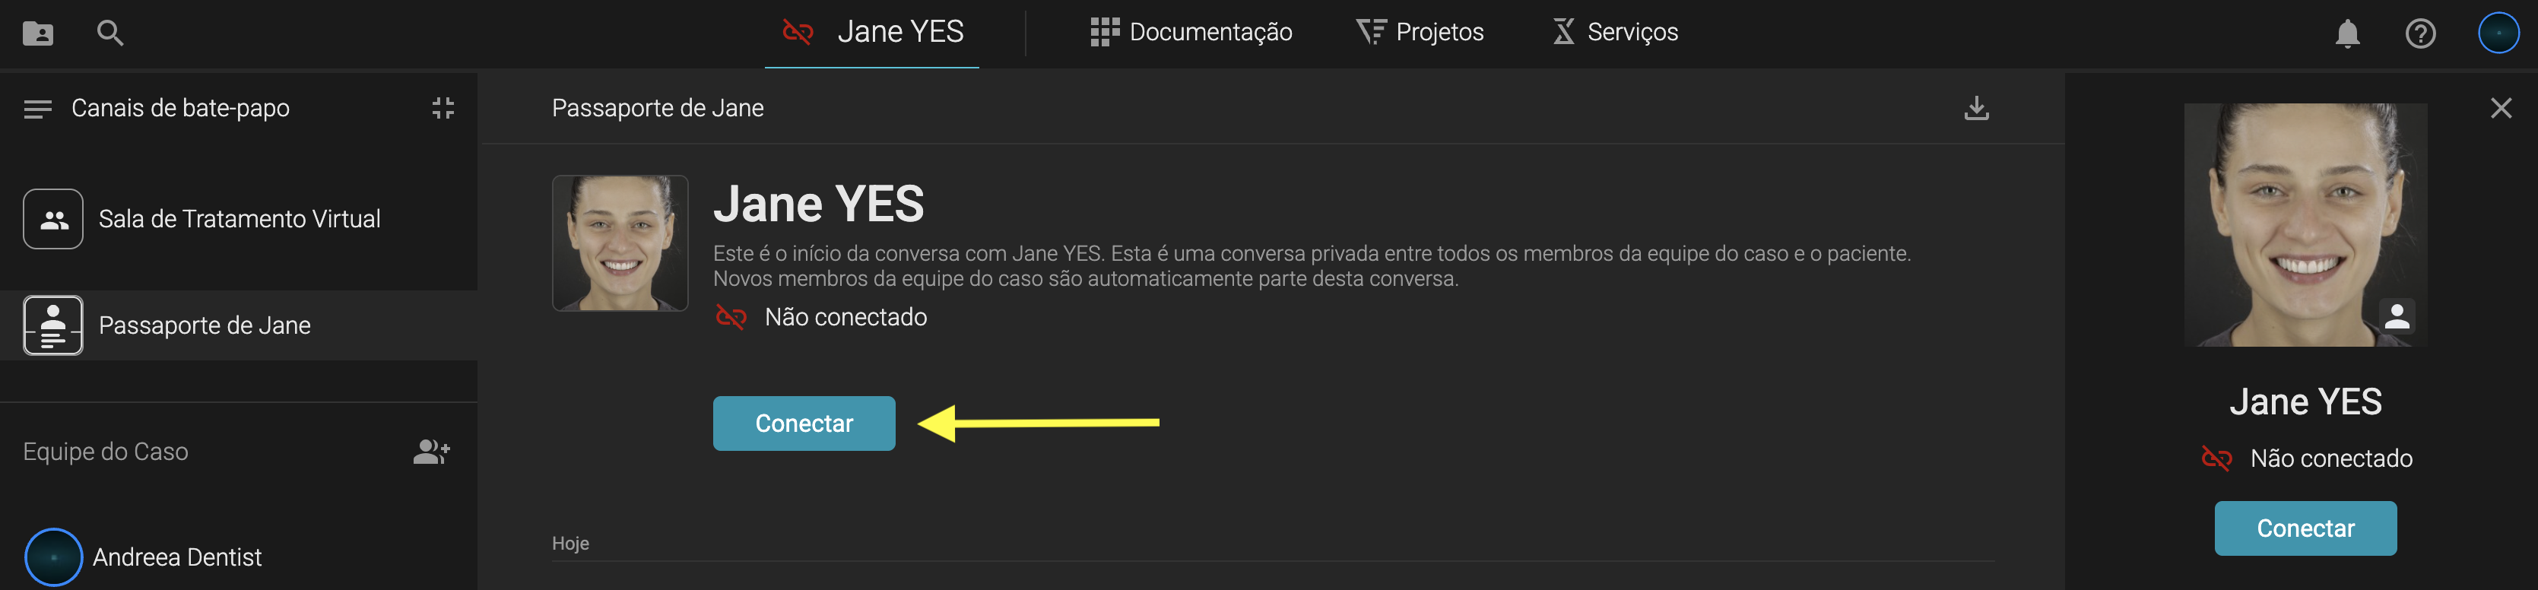
Task: Open the patient folder icon
Action: [x=37, y=33]
